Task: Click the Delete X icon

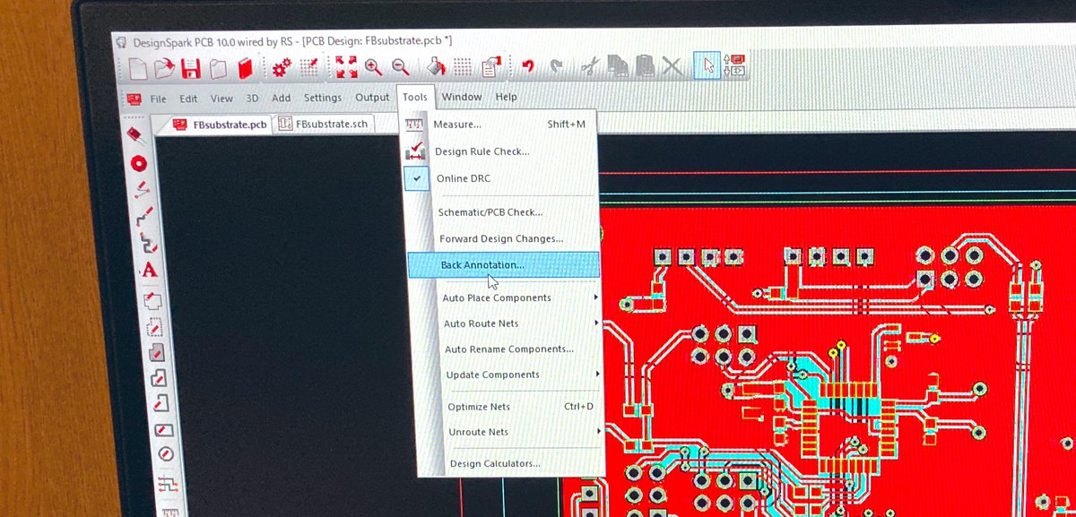Action: tap(672, 67)
